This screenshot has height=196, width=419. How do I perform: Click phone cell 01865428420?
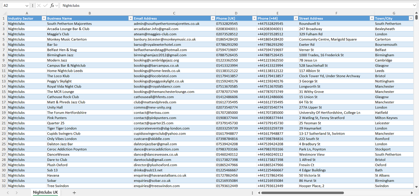(236, 39)
